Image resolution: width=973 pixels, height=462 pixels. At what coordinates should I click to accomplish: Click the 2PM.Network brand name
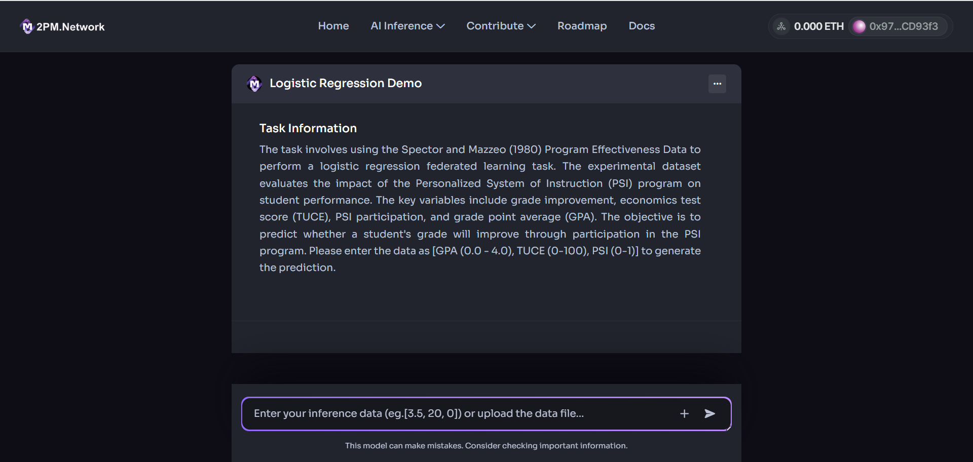tap(70, 27)
